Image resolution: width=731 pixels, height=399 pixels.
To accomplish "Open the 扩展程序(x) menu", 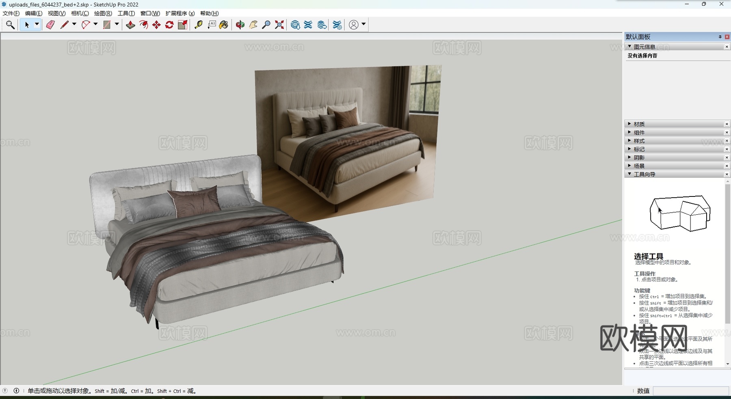I will pyautogui.click(x=180, y=13).
